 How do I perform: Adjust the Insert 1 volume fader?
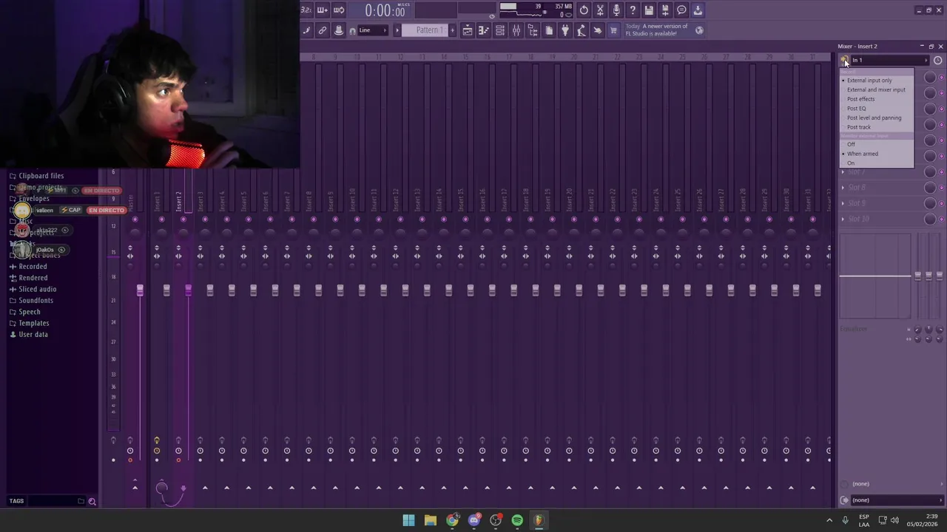[x=166, y=291]
